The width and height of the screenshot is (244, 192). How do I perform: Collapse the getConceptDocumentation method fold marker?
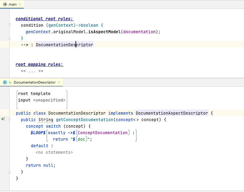(x=9, y=120)
